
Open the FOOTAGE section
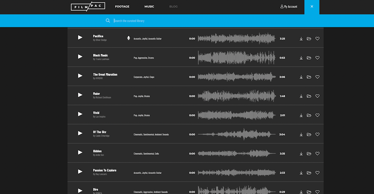[122, 6]
